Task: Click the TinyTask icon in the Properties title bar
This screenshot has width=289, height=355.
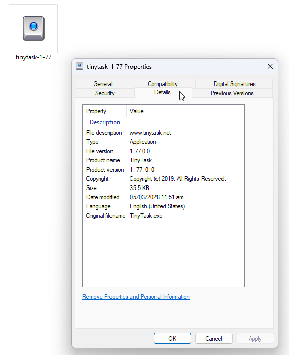Action: 80,66
